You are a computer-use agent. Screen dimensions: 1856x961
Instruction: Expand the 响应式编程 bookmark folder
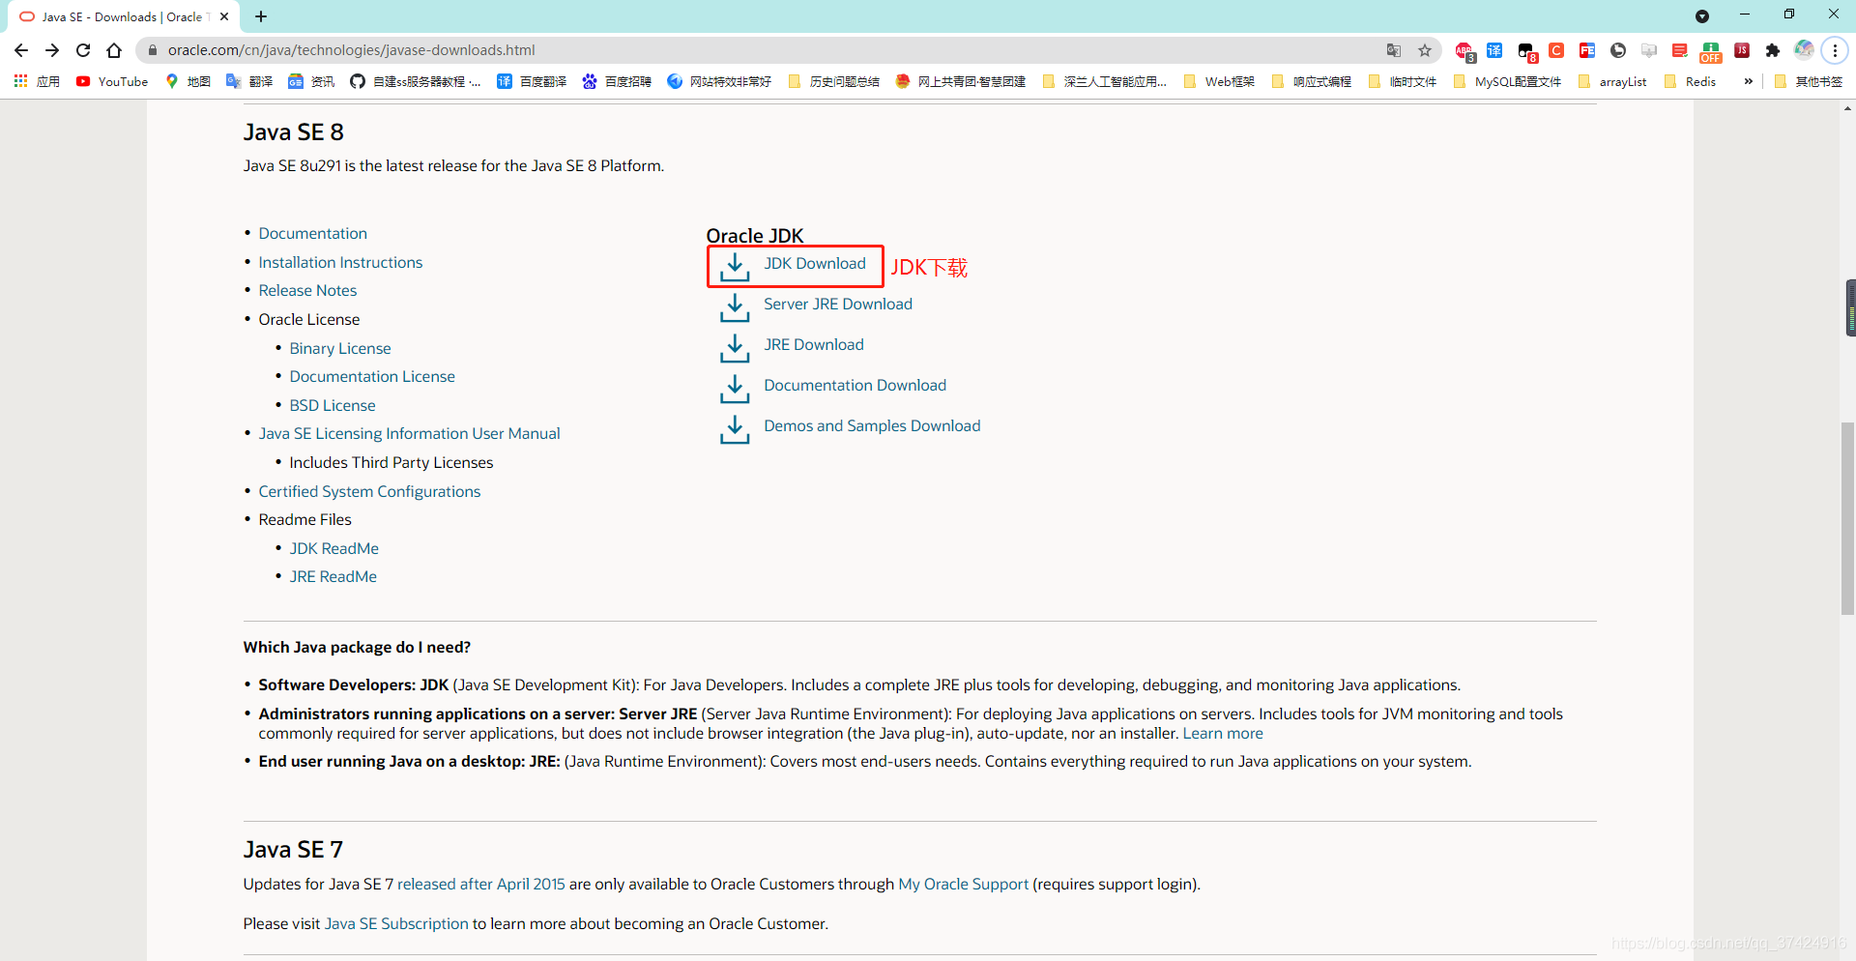[1312, 81]
